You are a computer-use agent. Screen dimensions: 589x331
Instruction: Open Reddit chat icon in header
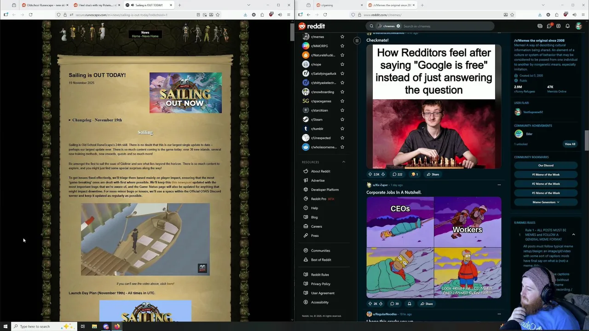click(549, 26)
